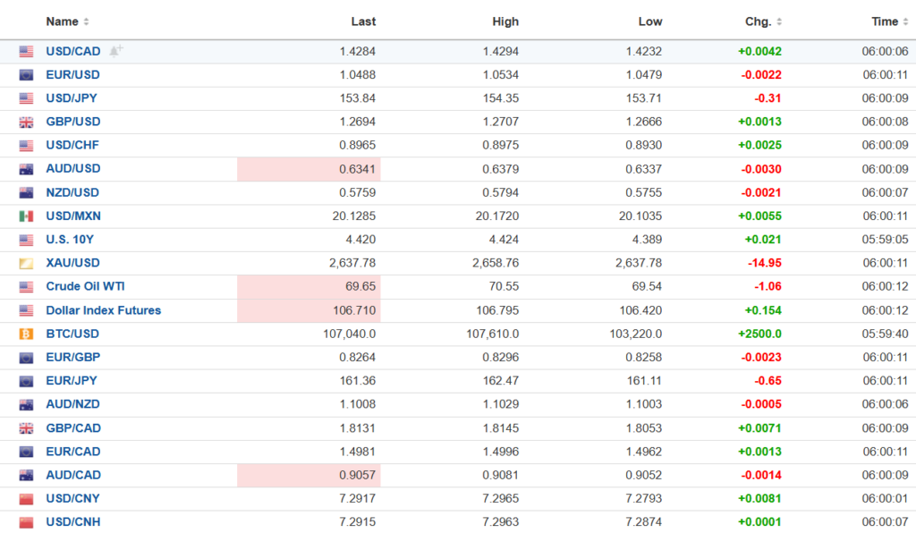Open the Crude Oil WTI link

coord(84,286)
